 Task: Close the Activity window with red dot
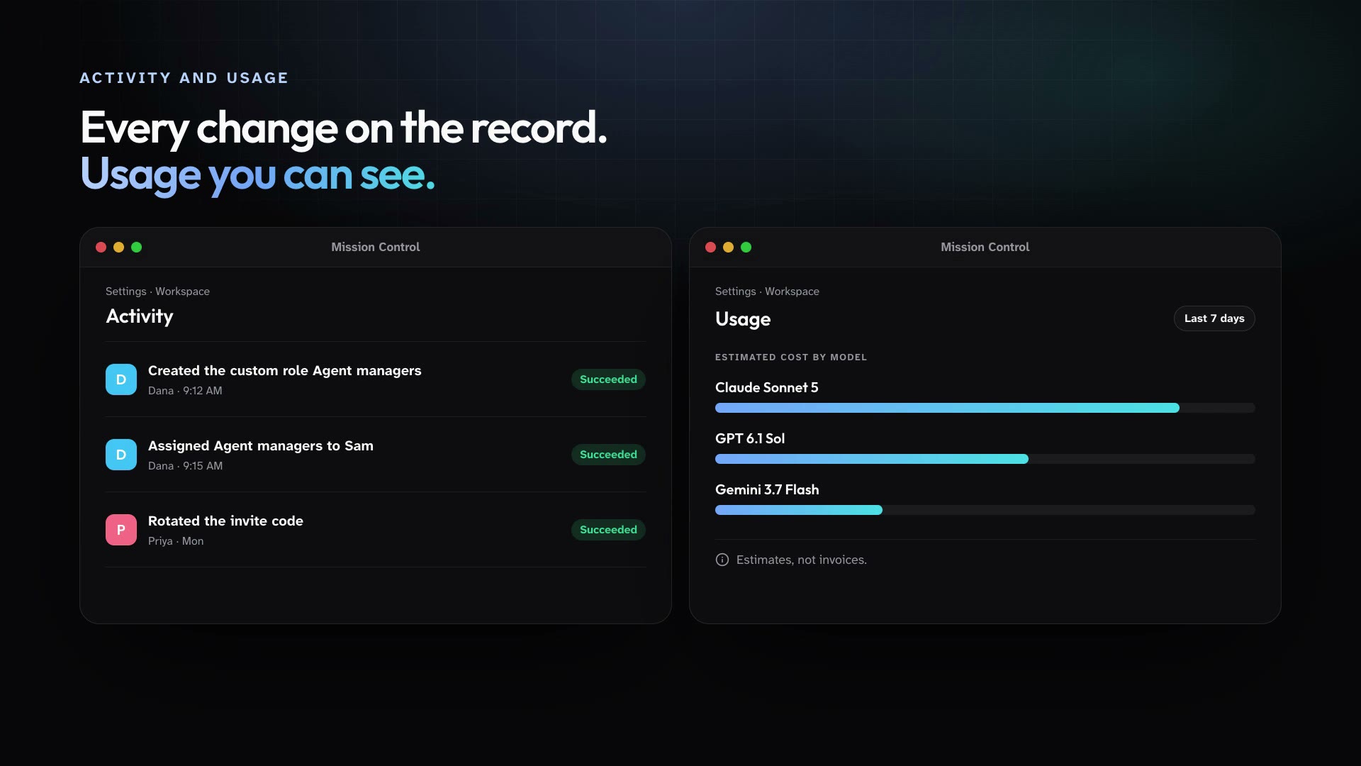coord(101,247)
